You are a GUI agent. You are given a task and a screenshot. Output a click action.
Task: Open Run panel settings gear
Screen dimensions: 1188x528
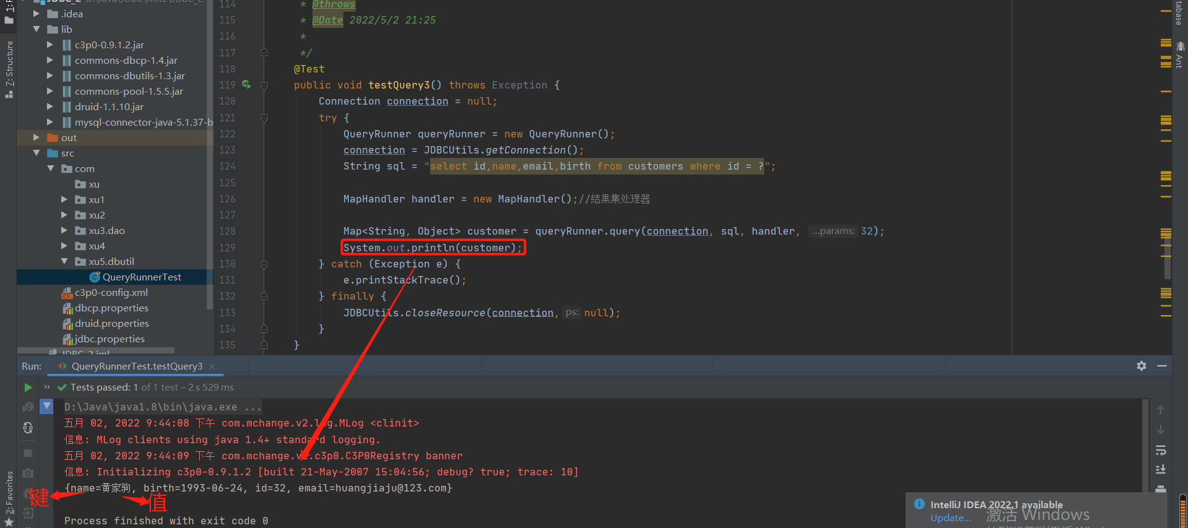(1142, 366)
